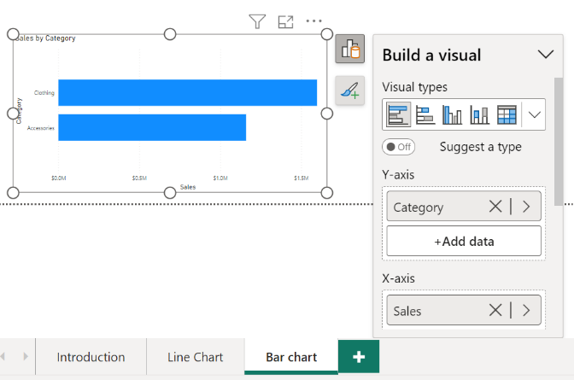Image resolution: width=574 pixels, height=380 pixels.
Task: Click the Focus mode icon
Action: point(285,22)
